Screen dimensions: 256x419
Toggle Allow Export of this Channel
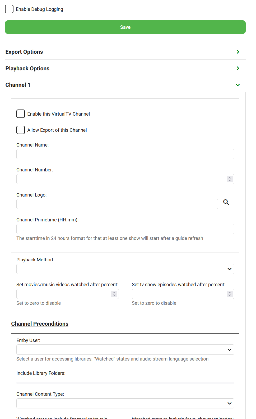(x=21, y=130)
